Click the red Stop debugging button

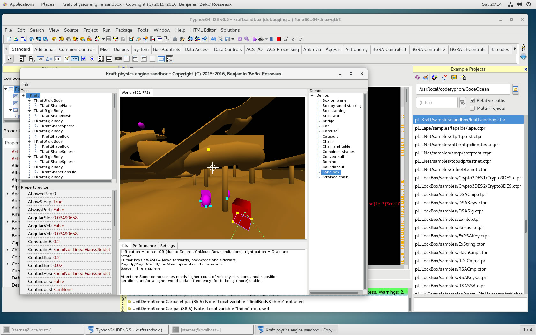tap(279, 39)
